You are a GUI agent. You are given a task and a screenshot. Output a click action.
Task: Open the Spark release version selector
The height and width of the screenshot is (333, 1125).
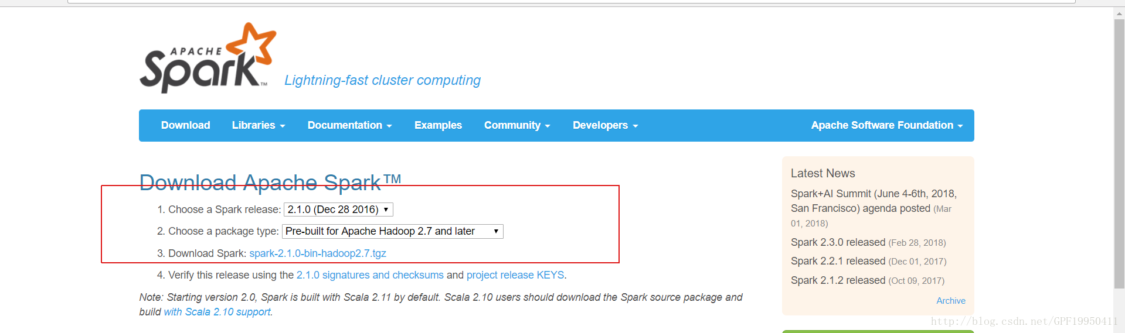pos(338,210)
